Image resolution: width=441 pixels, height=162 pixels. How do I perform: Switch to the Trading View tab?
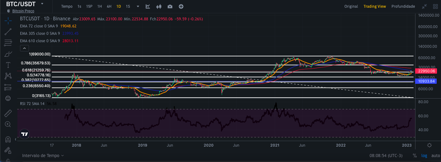pyautogui.click(x=374, y=6)
